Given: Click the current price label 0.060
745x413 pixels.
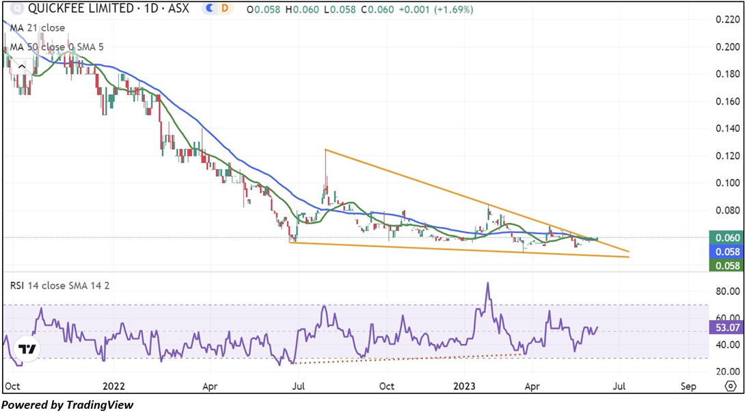Looking at the screenshot, I should pos(727,238).
